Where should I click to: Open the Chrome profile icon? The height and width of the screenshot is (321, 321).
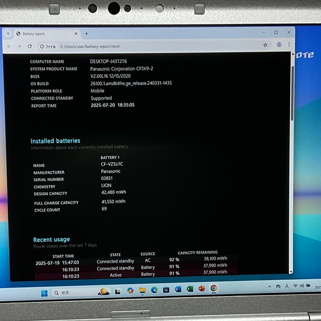point(279,44)
